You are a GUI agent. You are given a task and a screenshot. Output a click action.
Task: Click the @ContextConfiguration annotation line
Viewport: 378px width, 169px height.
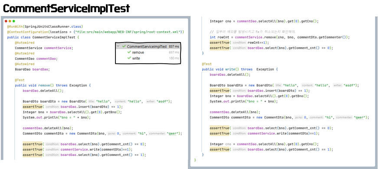click(x=96, y=32)
